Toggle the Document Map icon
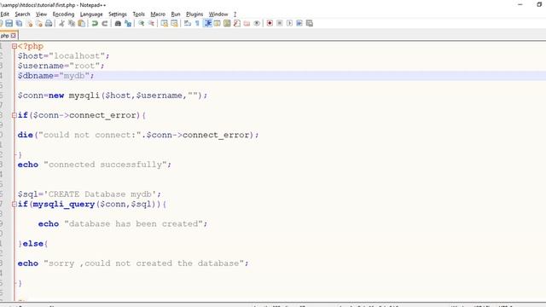This screenshot has height=307, width=546. pos(227,23)
